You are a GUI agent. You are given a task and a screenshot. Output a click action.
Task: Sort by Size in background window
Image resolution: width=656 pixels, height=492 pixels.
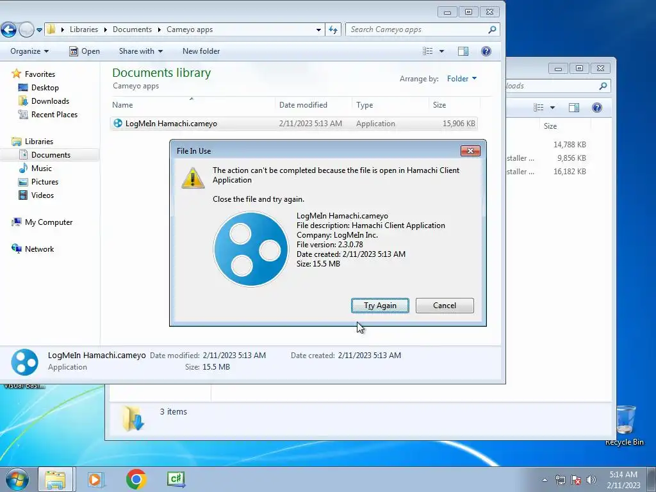coord(565,126)
